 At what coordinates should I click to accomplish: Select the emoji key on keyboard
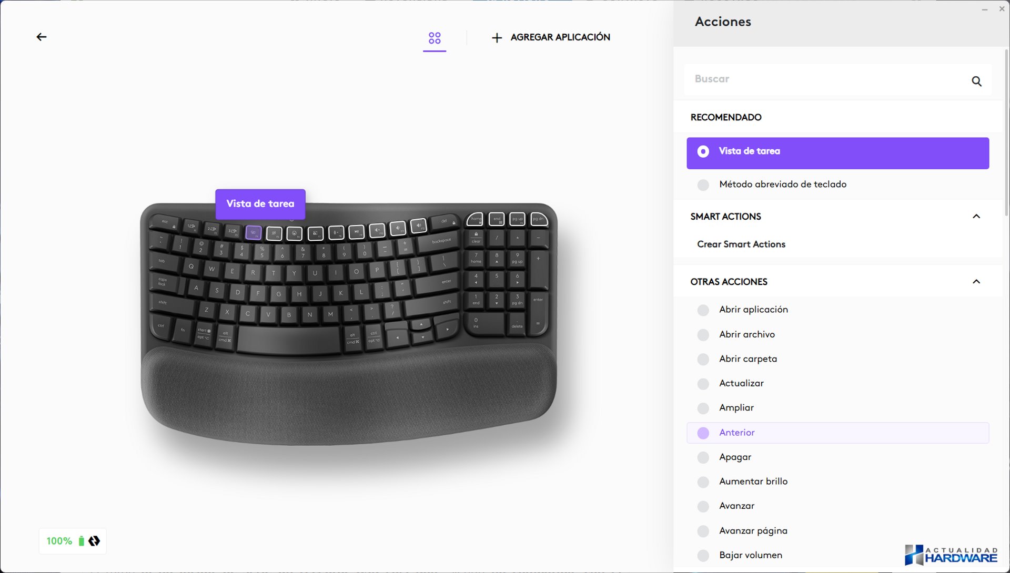294,233
